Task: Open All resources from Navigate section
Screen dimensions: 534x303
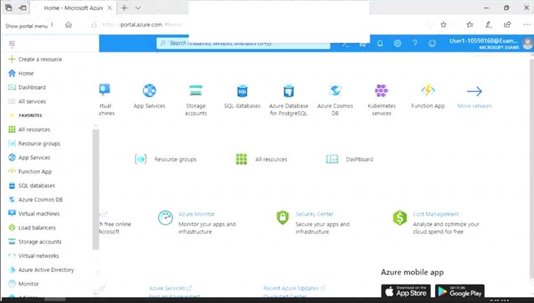Action: pyautogui.click(x=261, y=159)
